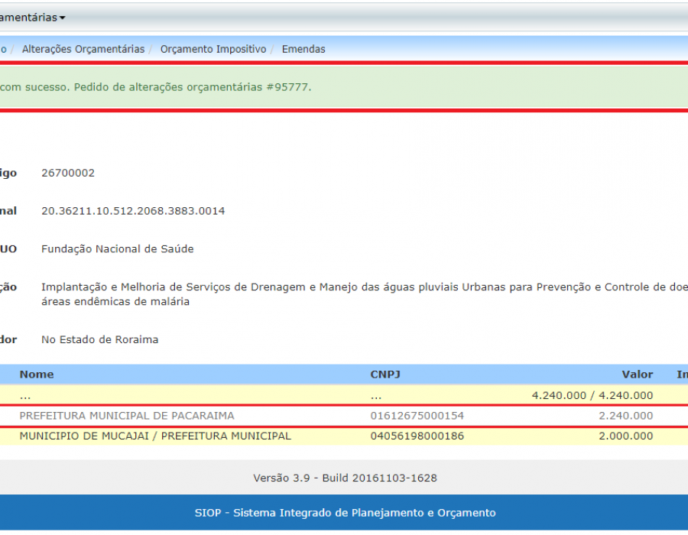Click the value 2.240.000

point(626,416)
